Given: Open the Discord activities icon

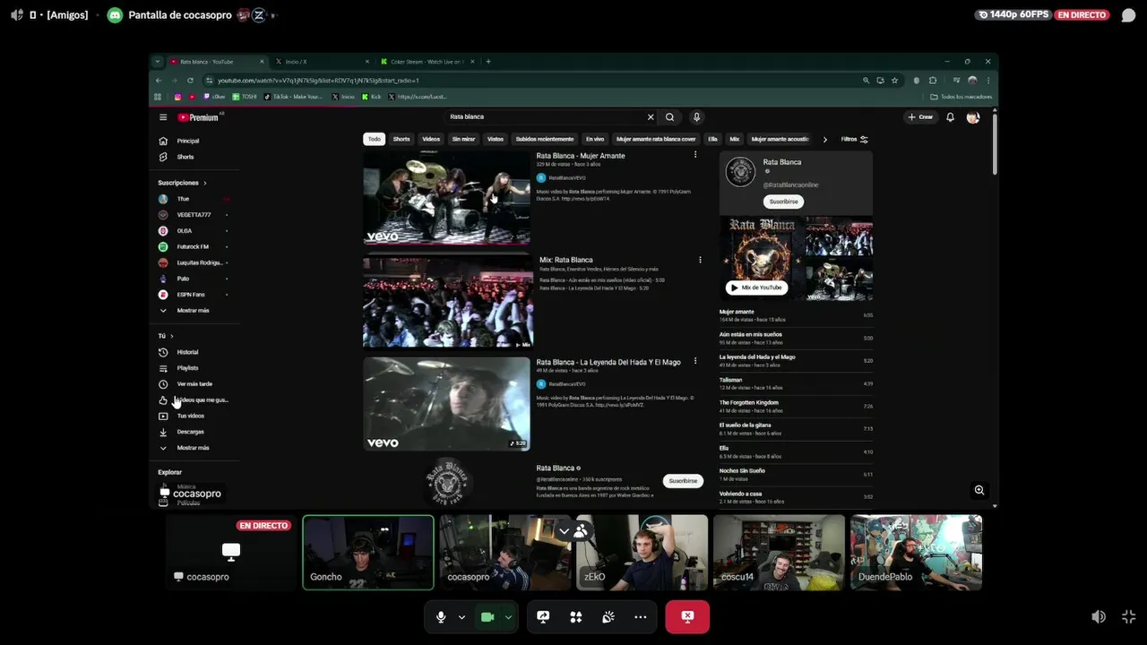Looking at the screenshot, I should tap(576, 617).
